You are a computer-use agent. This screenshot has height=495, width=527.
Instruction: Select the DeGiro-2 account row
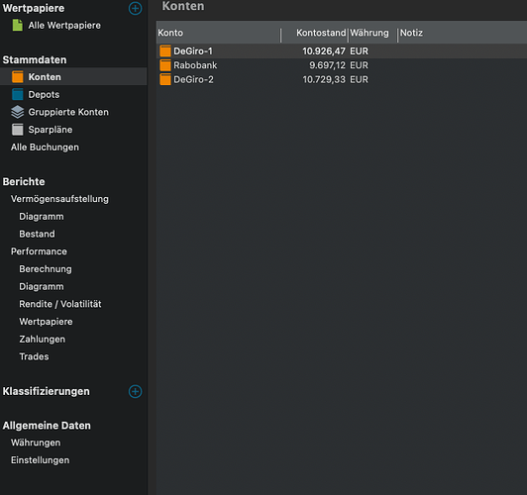(x=342, y=79)
